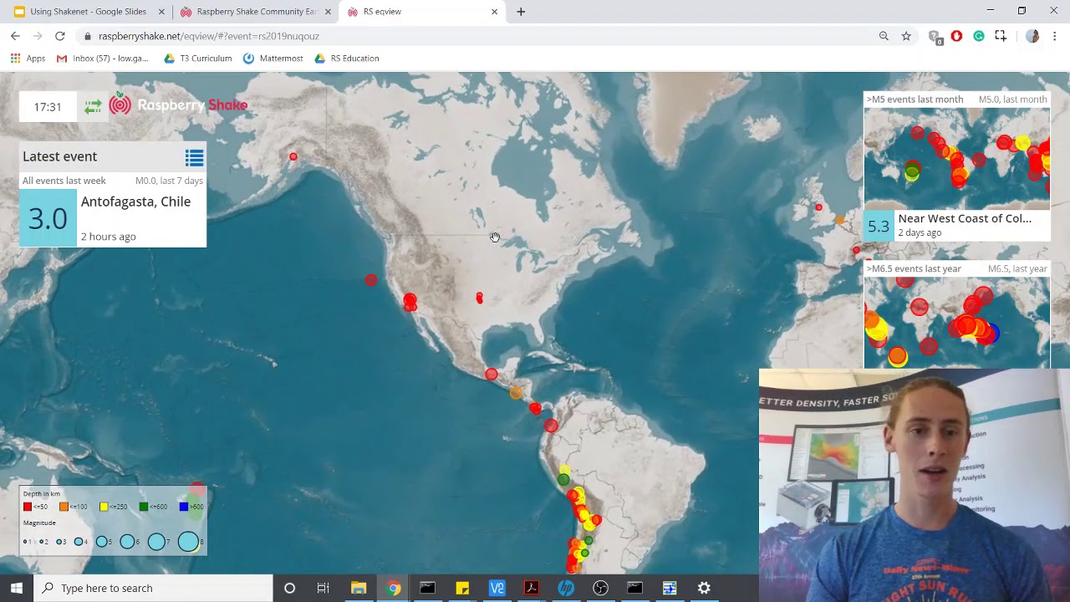Reload the page
This screenshot has width=1070, height=602.
click(60, 36)
